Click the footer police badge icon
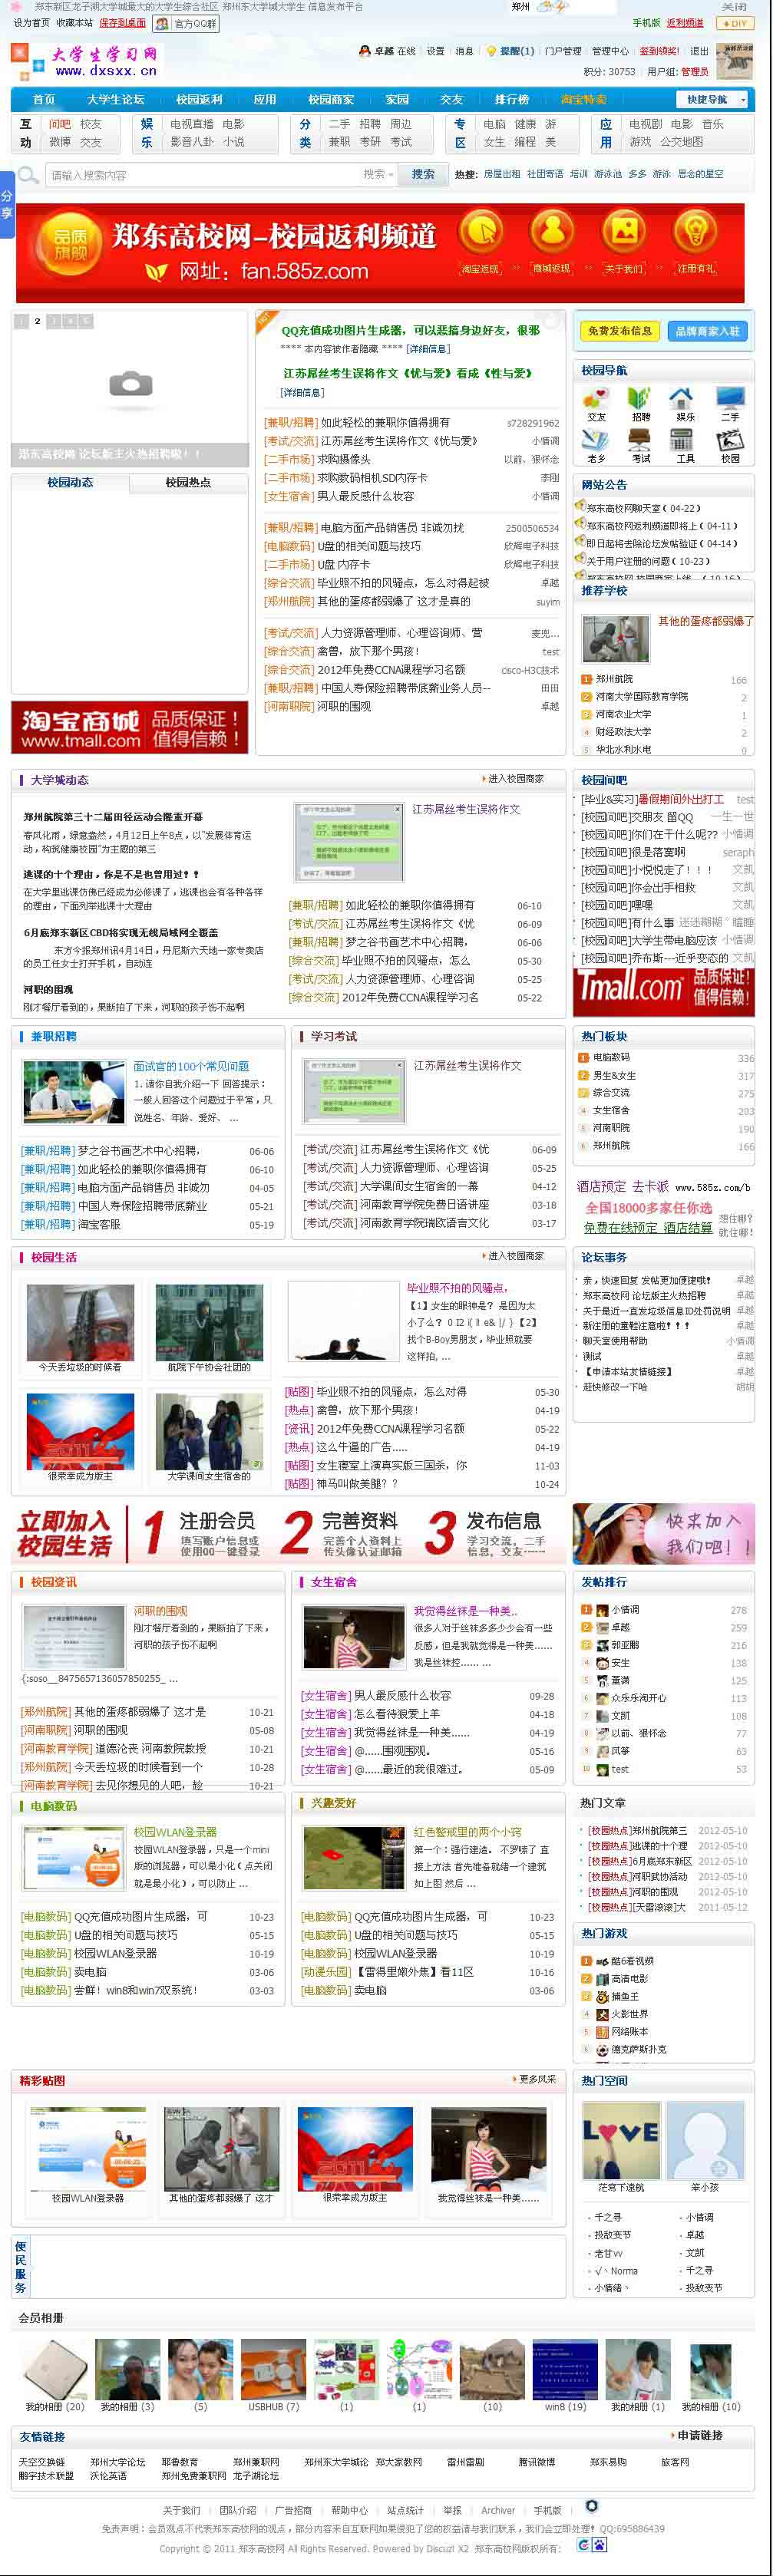Screen dimensions: 773x2576 [x=591, y=2505]
